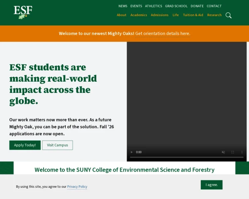This screenshot has height=199, width=249.
Task: Open the video's three-dot options menu
Action: 242,152
